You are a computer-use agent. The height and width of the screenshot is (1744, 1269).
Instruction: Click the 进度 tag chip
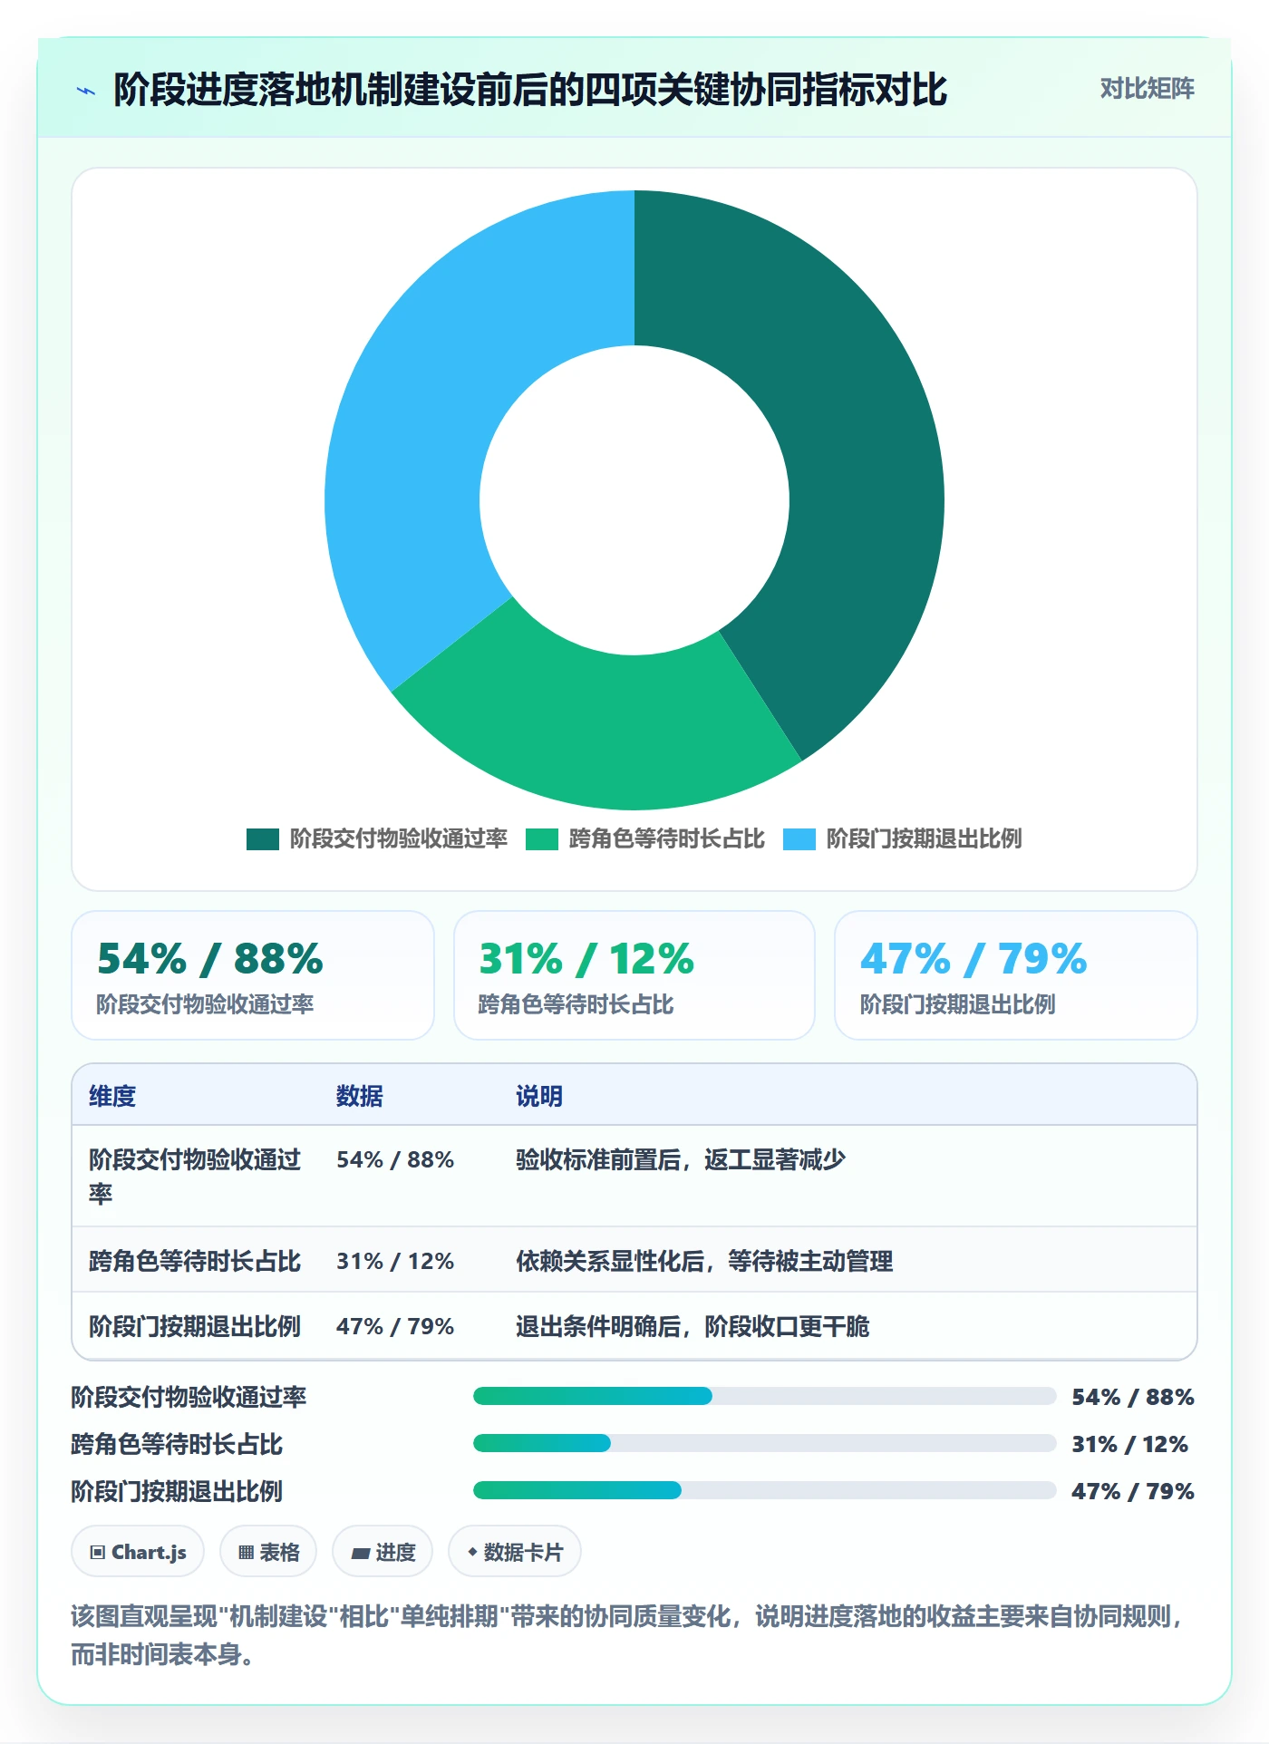point(383,1552)
